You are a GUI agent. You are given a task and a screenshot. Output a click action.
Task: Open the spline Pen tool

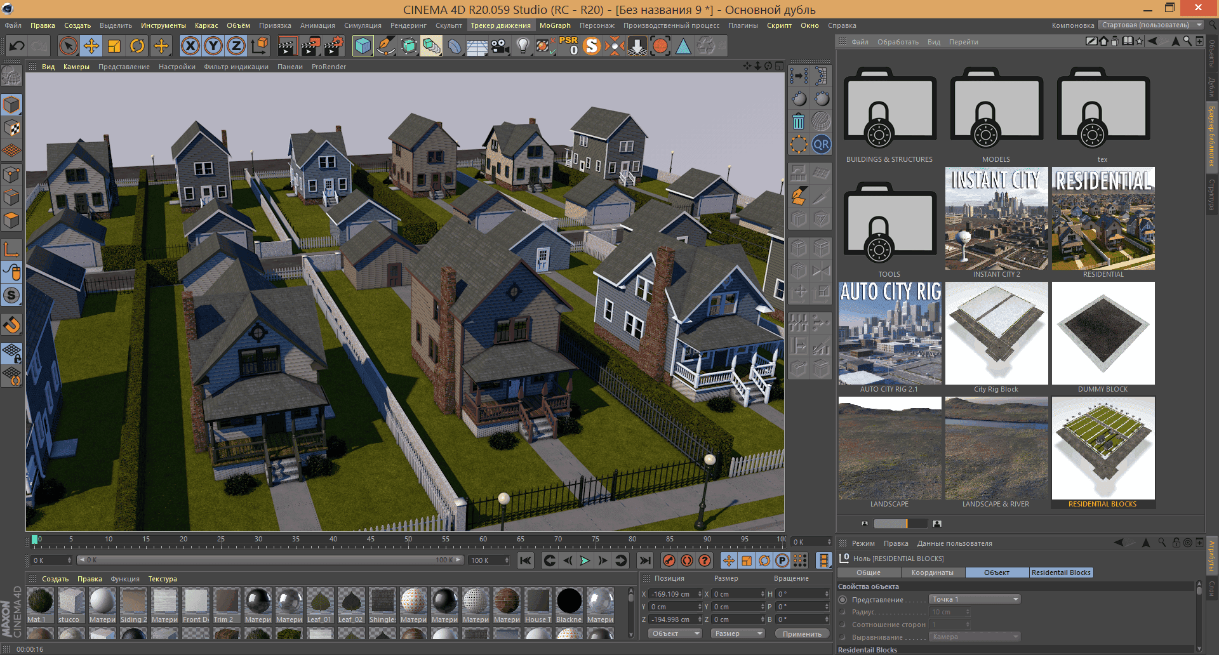386,46
